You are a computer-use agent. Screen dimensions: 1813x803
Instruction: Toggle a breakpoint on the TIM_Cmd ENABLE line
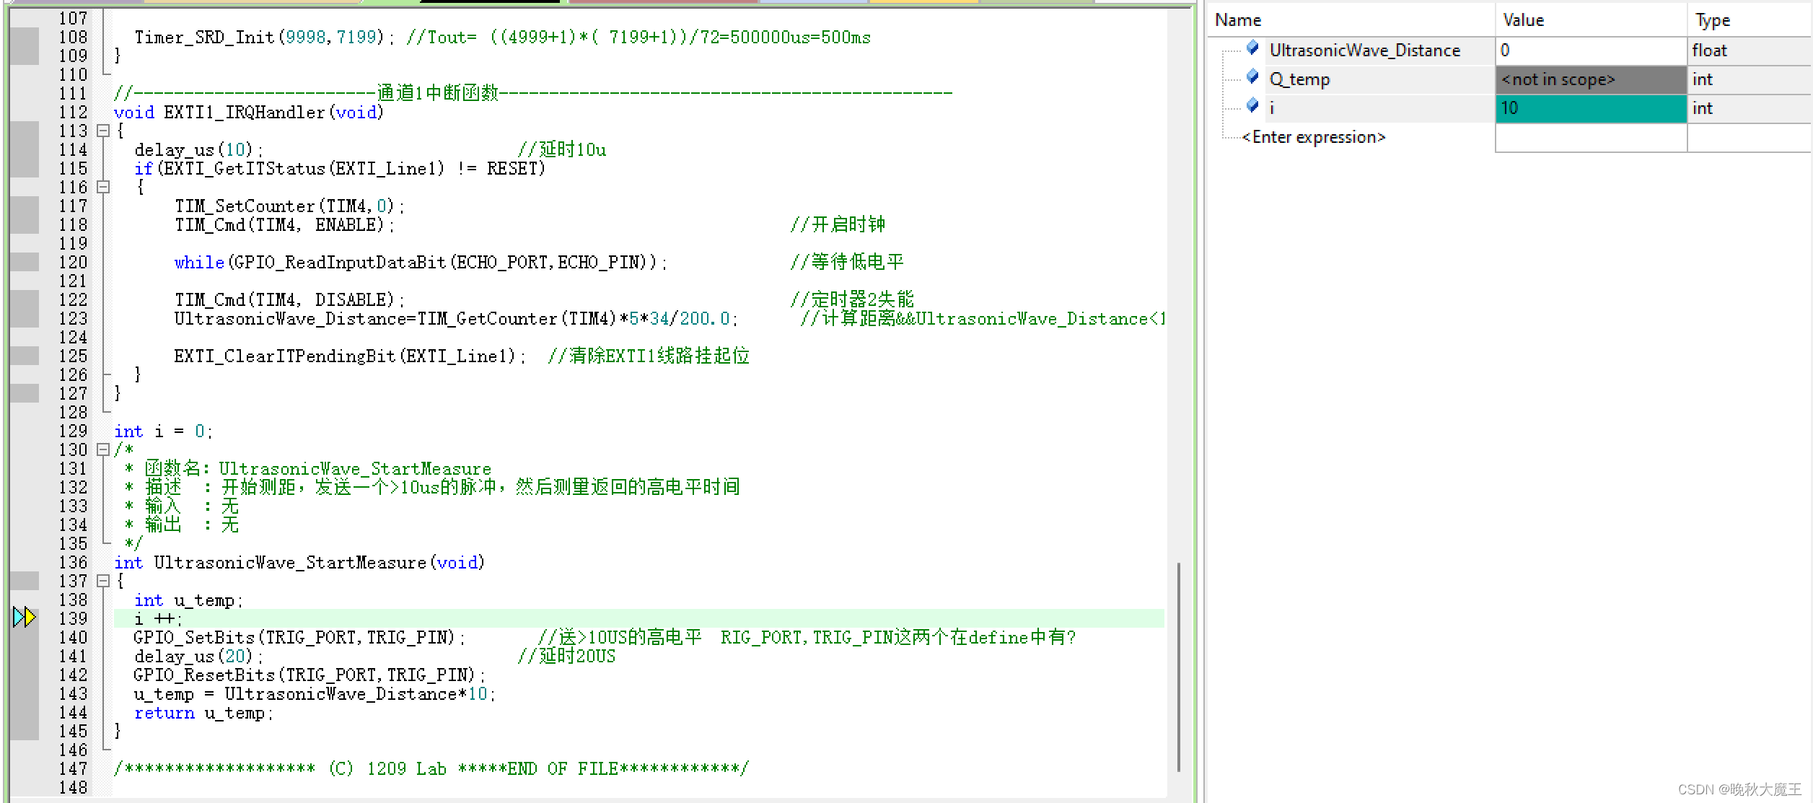coord(25,224)
